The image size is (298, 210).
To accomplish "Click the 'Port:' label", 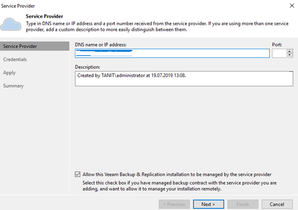I will point(277,45).
